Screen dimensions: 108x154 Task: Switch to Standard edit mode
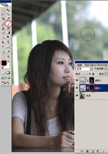3,73
